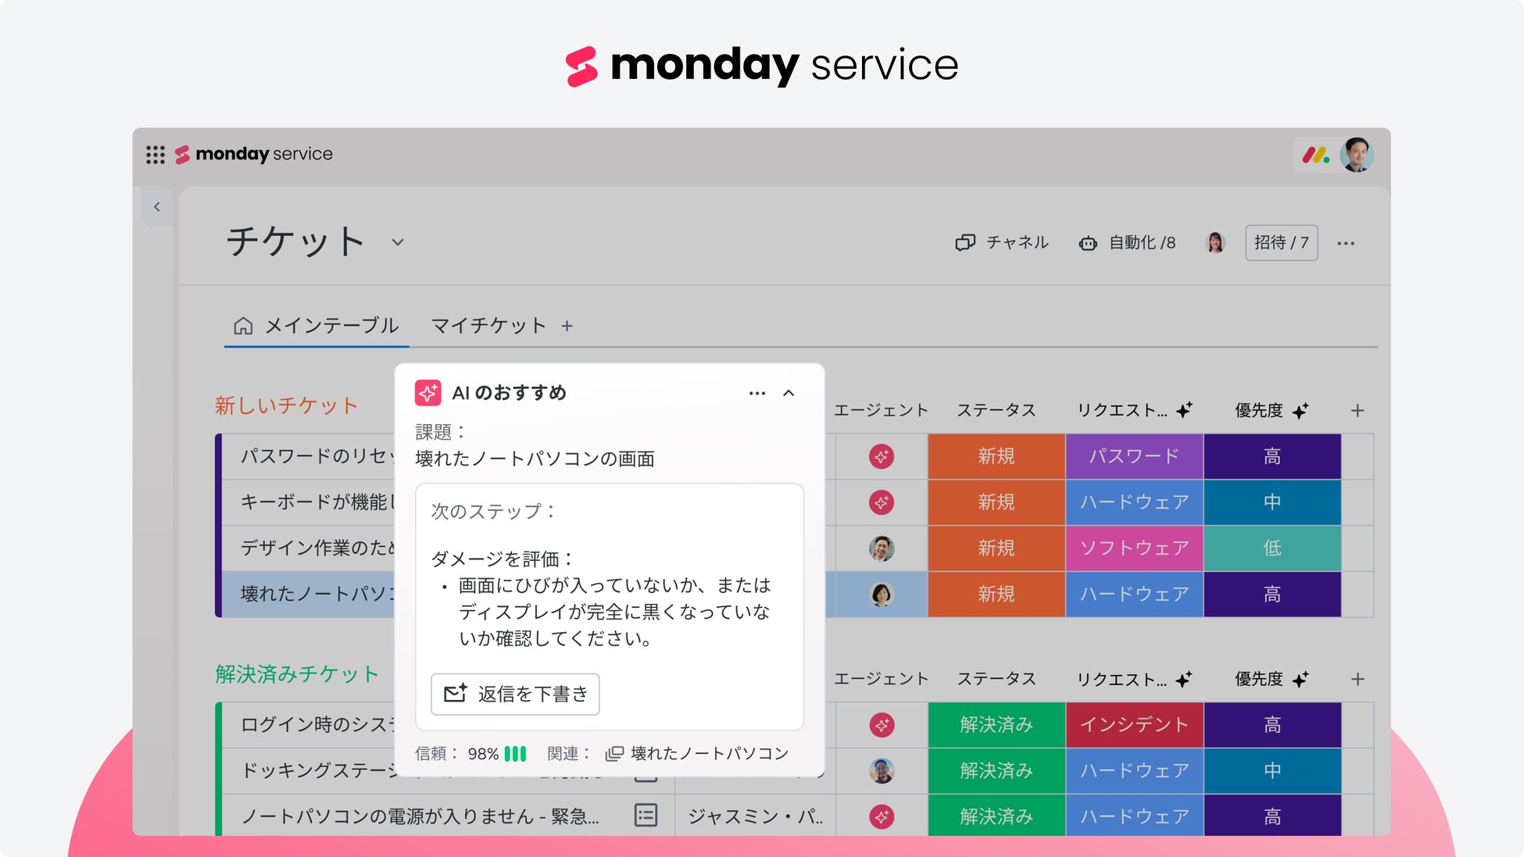This screenshot has width=1524, height=857.
Task: Click the document icon in ノートパソコンの電源 row
Action: pos(646,816)
